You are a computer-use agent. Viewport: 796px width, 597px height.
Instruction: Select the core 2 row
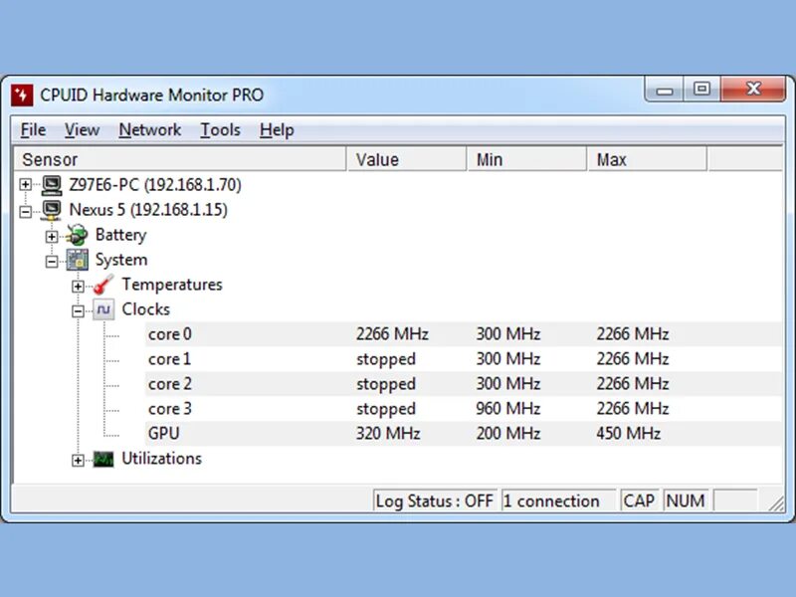click(464, 384)
